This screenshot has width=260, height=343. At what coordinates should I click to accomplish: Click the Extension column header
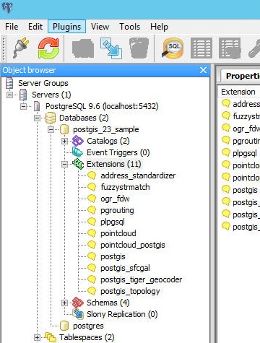[239, 92]
